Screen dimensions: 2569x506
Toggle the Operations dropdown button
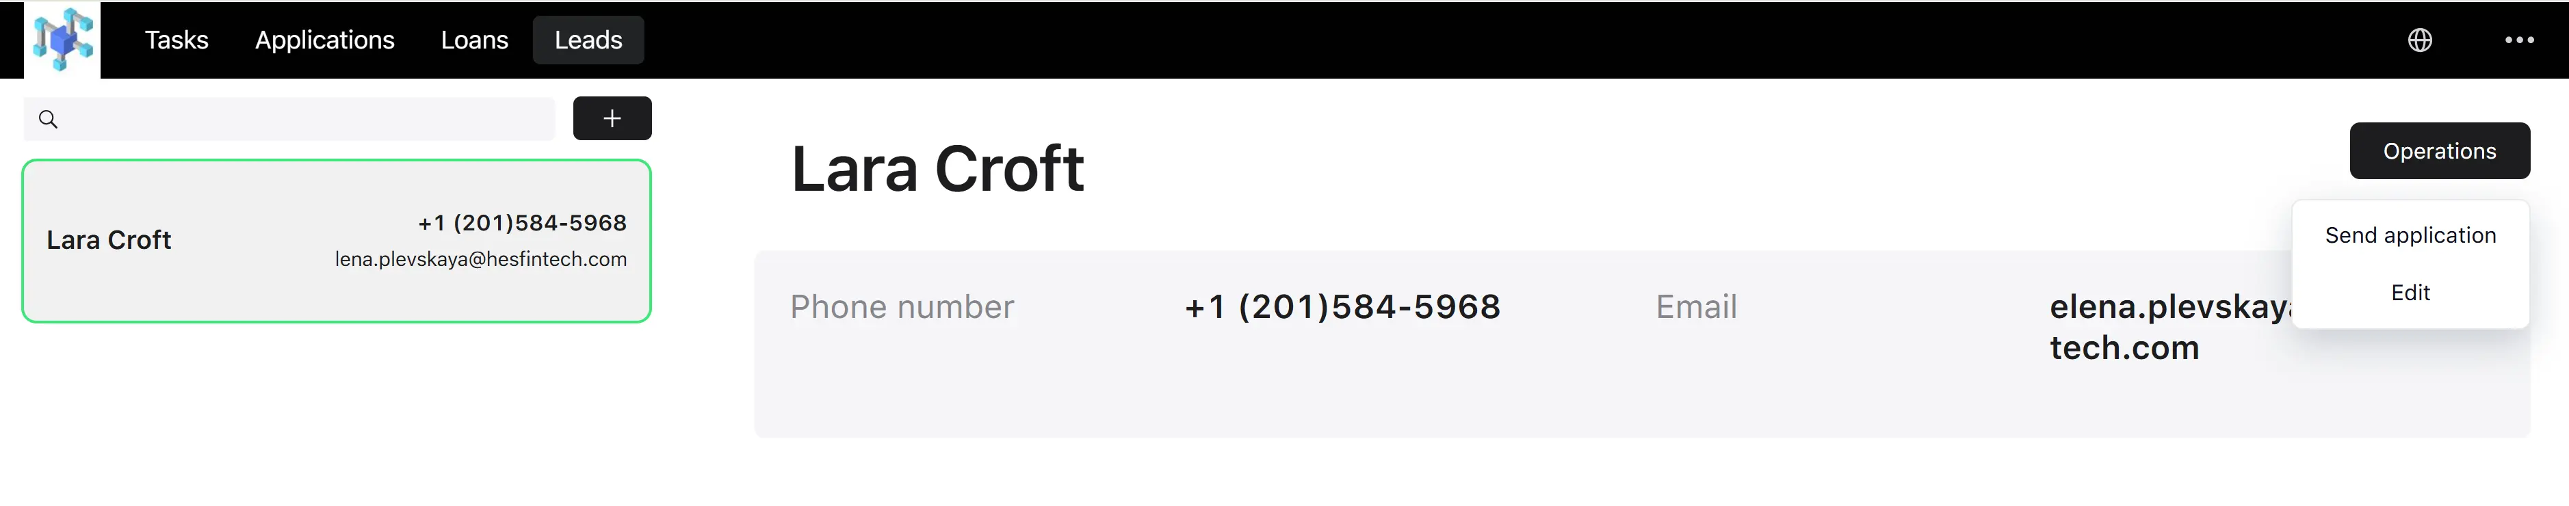pos(2440,151)
